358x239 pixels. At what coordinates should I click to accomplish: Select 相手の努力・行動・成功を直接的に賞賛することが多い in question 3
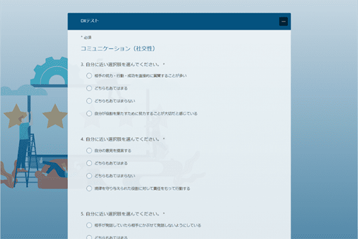[89, 75]
